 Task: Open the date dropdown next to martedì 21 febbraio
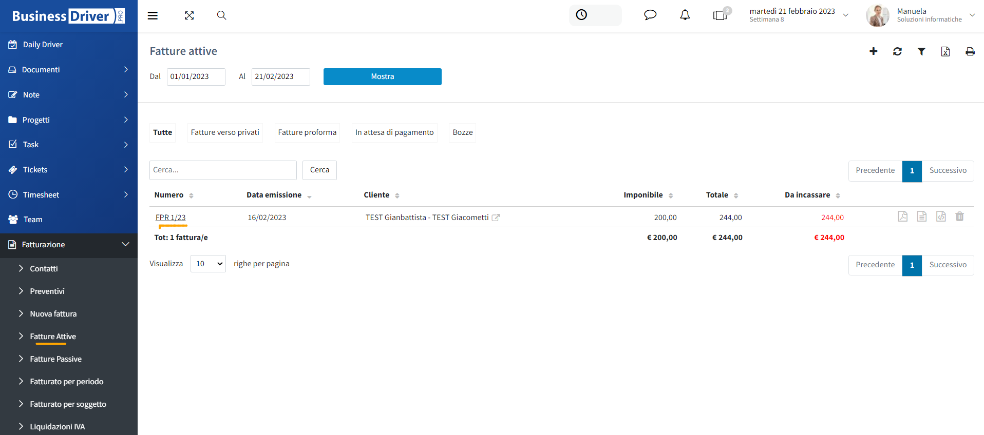pyautogui.click(x=845, y=15)
